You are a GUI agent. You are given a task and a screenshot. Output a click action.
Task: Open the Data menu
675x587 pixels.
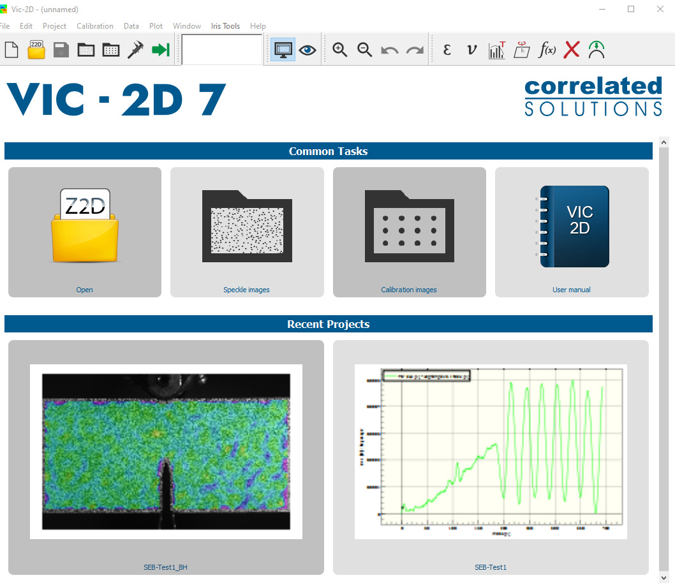click(x=131, y=26)
